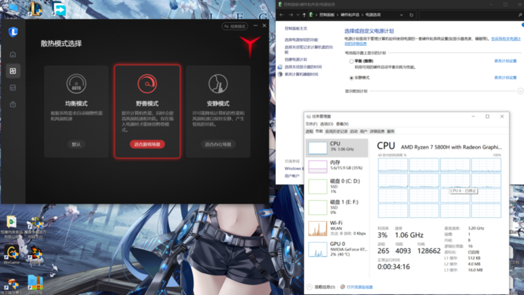524x295 pixels.
Task: Open WeGame desktop shortcut
Action: (11, 254)
